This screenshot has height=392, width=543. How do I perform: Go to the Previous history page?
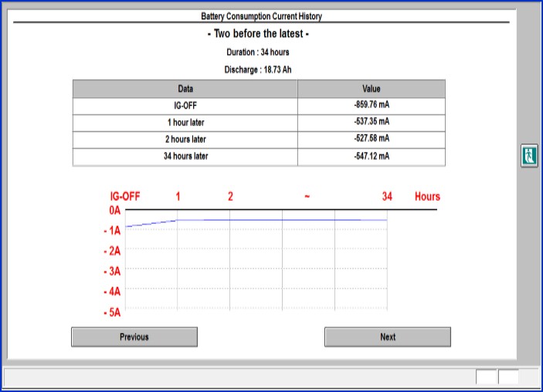click(134, 337)
